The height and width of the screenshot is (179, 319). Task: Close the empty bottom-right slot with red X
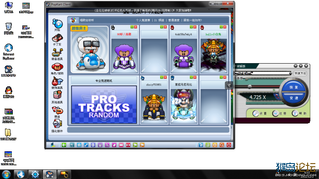pos(225,77)
